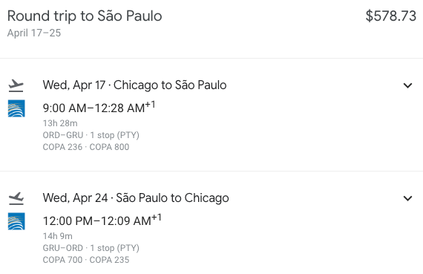Click the COPA 700 flight number
The image size is (423, 274).
point(62,260)
